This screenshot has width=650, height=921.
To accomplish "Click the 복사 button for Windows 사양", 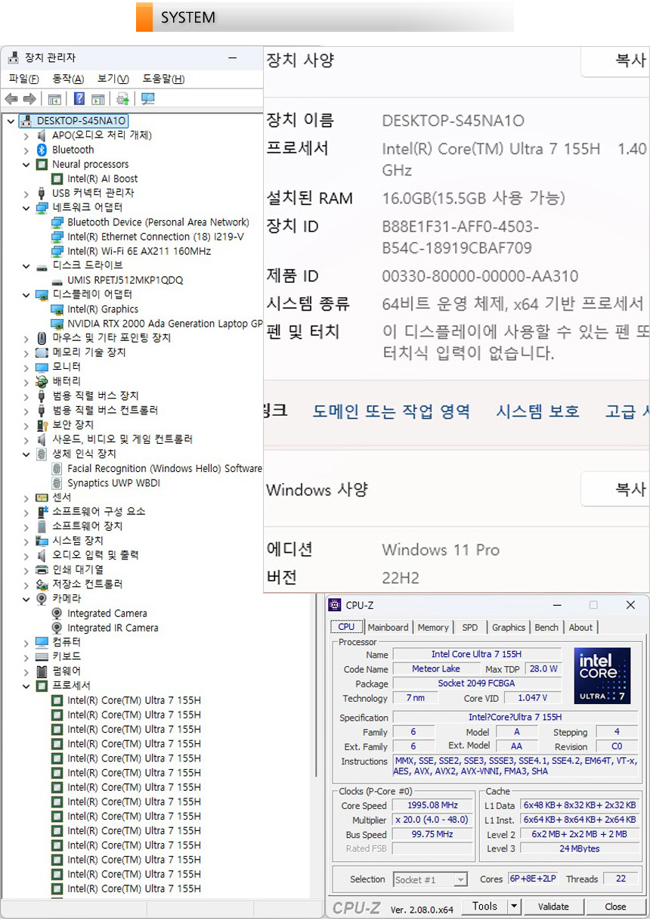I will click(616, 489).
